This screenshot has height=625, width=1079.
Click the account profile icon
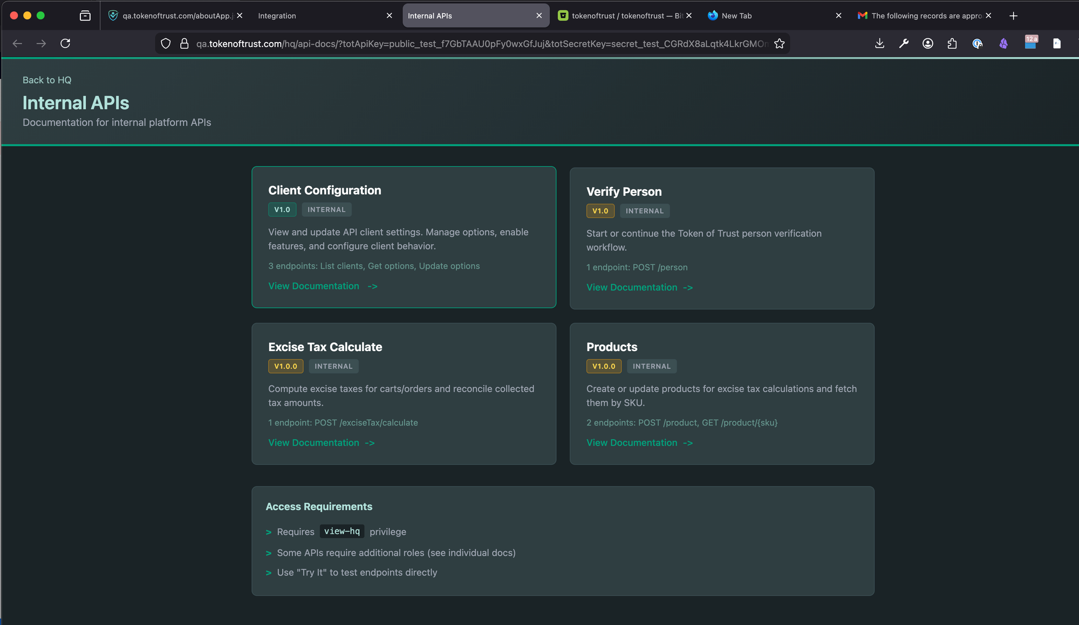[928, 44]
